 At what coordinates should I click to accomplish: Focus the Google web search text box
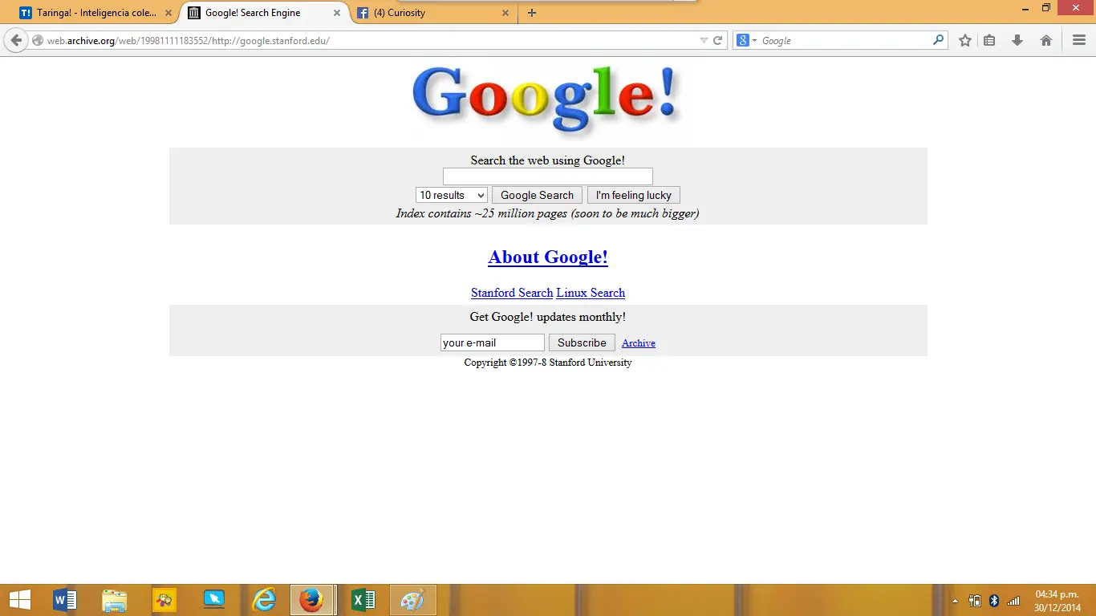click(548, 176)
